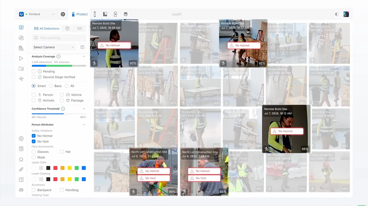Check the Animals checkbox
The width and height of the screenshot is (368, 206).
[34, 100]
